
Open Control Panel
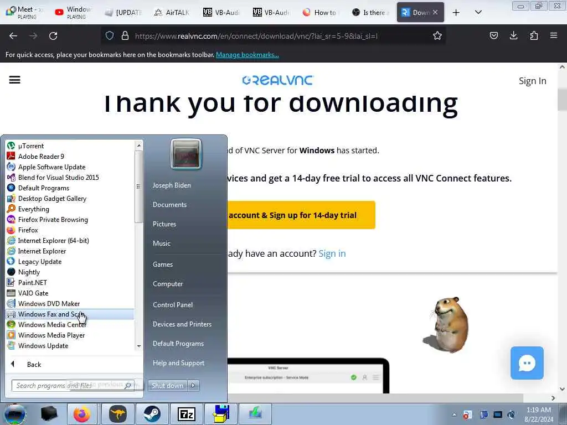tap(173, 305)
